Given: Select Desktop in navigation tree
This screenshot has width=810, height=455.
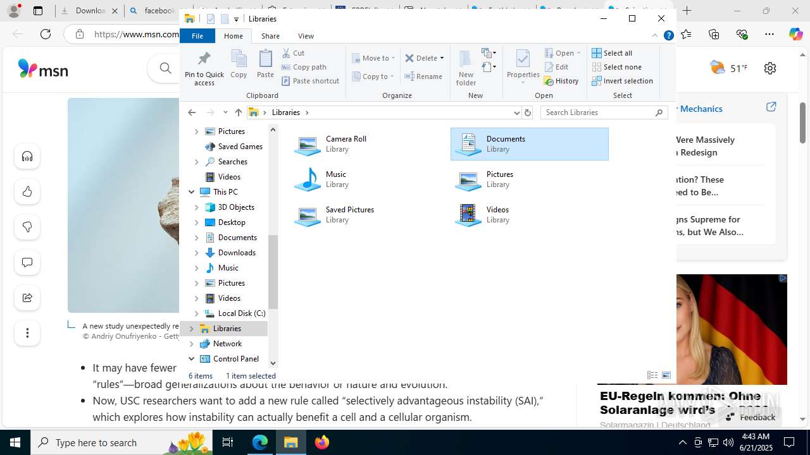Looking at the screenshot, I should tap(232, 222).
